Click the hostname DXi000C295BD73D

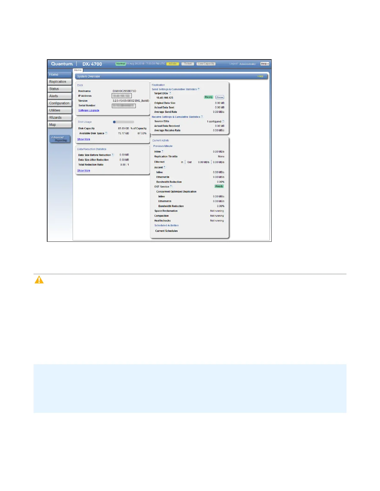[x=124, y=91]
